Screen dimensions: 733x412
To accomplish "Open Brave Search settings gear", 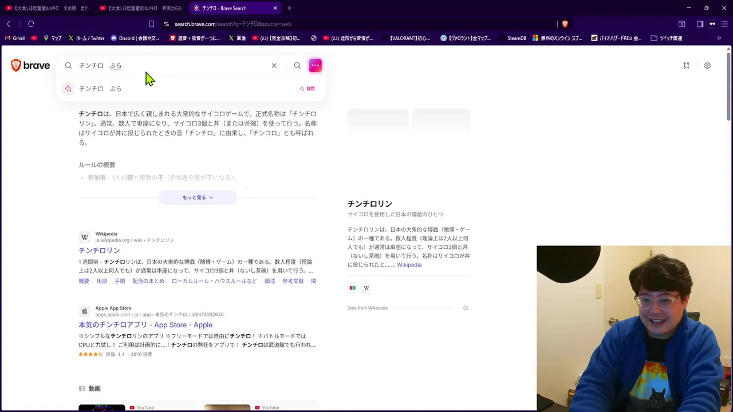I will [x=707, y=65].
